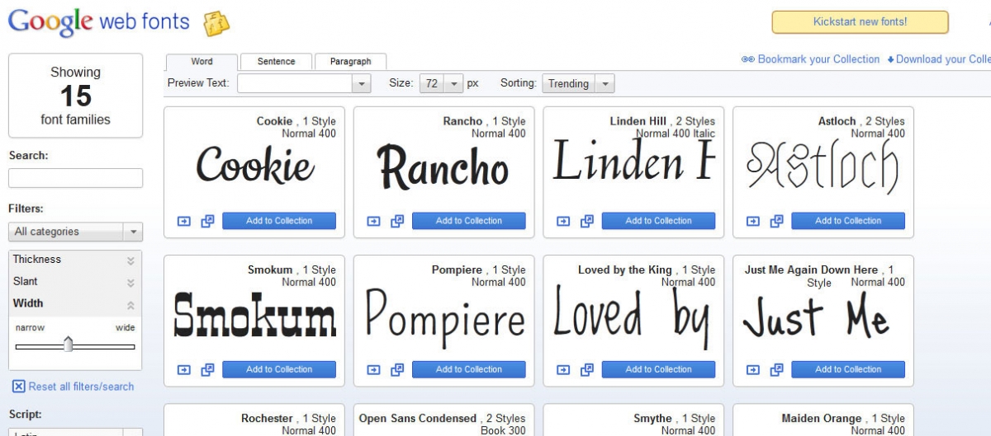Add Loved by the King to Collection
Viewport: 991px width, 436px height.
(658, 369)
